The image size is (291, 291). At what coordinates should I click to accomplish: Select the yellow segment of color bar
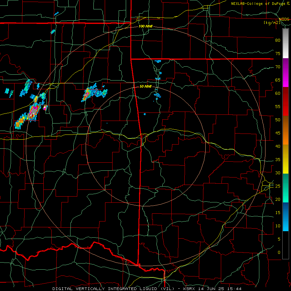click(x=286, y=159)
